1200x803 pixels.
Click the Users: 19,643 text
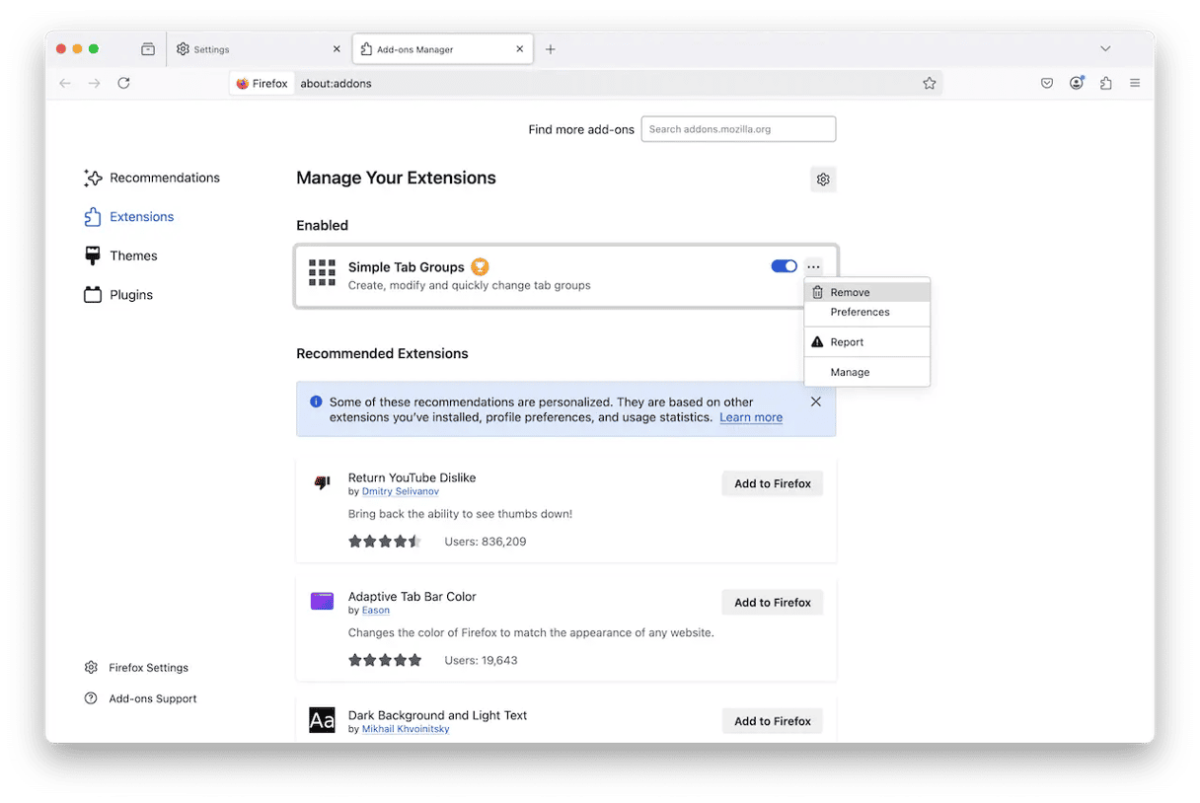(481, 660)
